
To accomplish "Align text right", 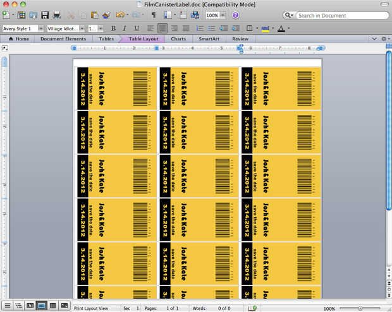I will (x=174, y=28).
